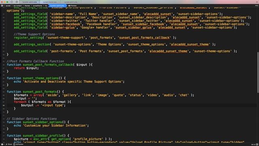Image resolution: width=259 pixels, height=146 pixels.
Task: Click the bottom-right status bar icon
Action: click(x=257, y=144)
